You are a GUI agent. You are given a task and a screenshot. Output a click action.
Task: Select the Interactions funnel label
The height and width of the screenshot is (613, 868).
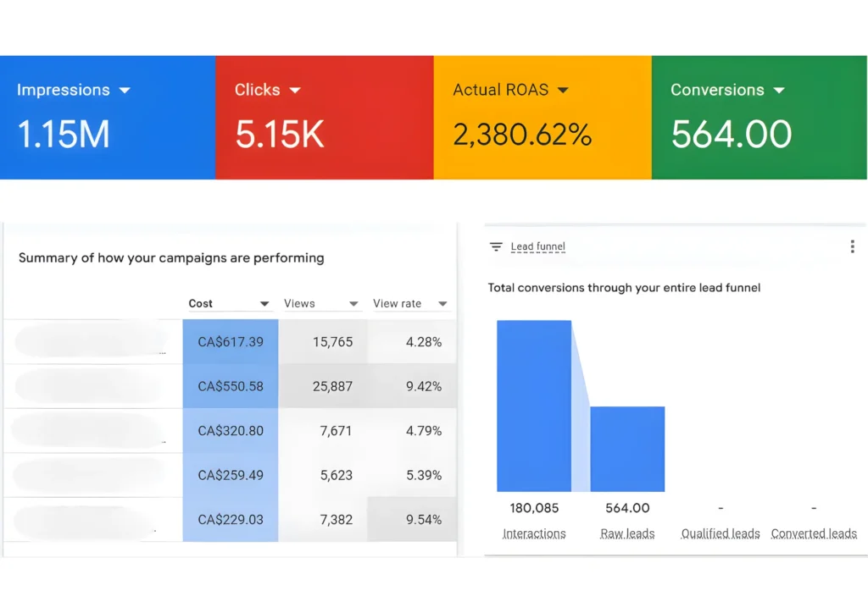[534, 533]
